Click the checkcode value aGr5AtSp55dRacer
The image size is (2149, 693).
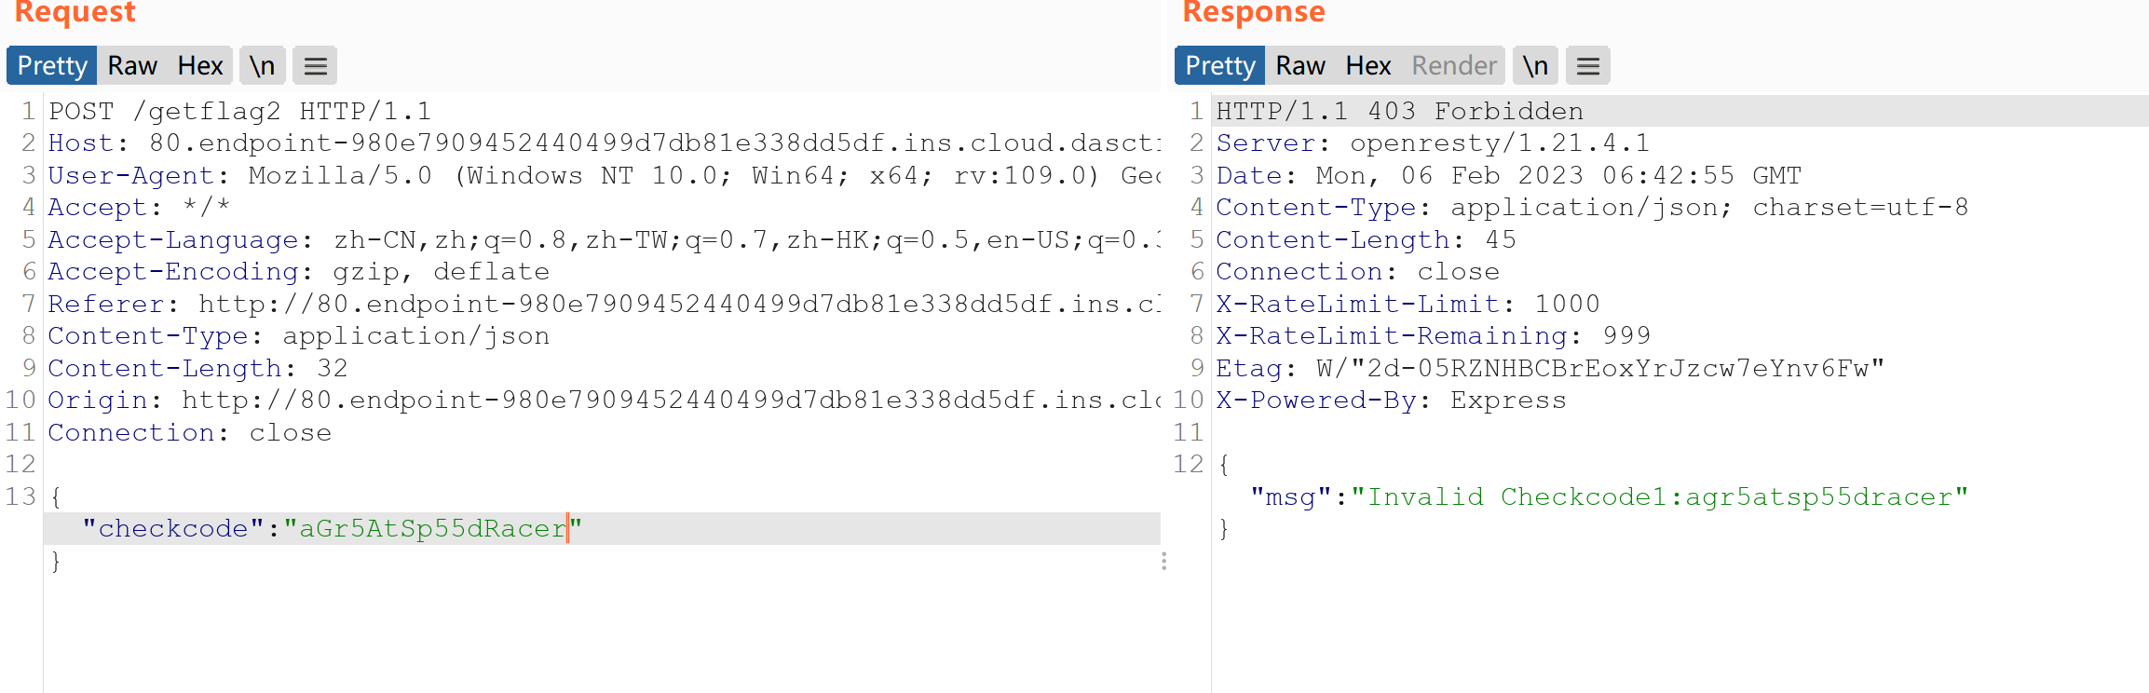pos(433,529)
